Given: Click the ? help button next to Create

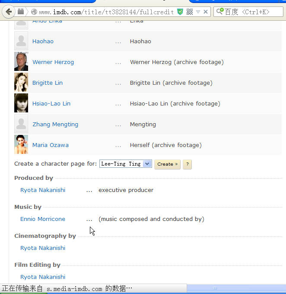Looking at the screenshot, I should (x=187, y=164).
